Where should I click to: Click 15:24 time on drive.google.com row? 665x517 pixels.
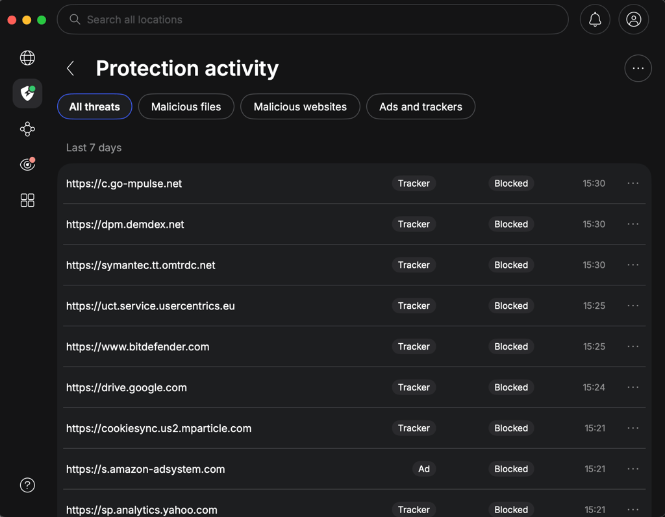[x=594, y=387]
